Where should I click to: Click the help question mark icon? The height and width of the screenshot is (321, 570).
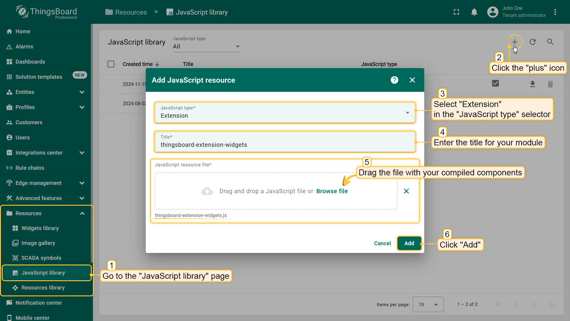(x=394, y=80)
